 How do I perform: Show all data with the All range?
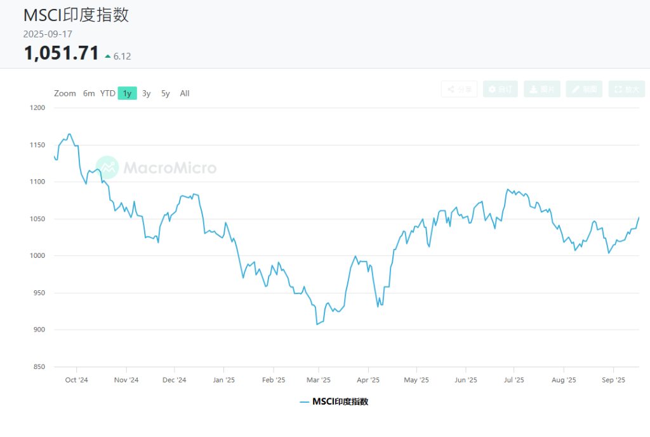[x=185, y=93]
